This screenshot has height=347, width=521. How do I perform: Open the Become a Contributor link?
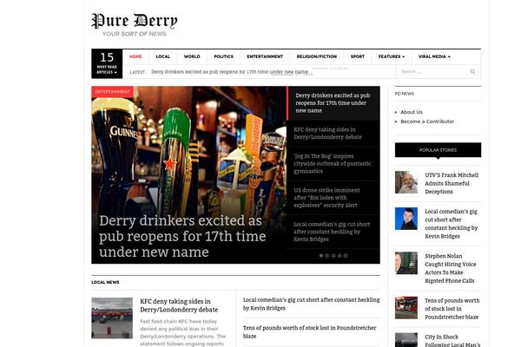click(x=427, y=121)
